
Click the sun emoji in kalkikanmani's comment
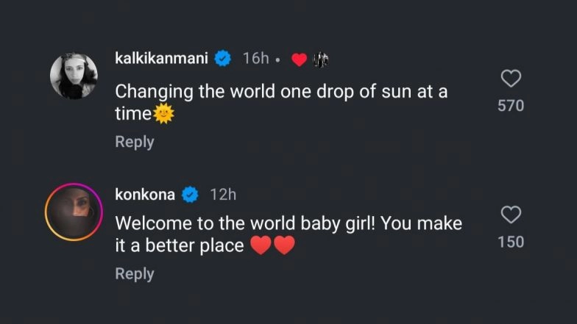click(x=163, y=114)
